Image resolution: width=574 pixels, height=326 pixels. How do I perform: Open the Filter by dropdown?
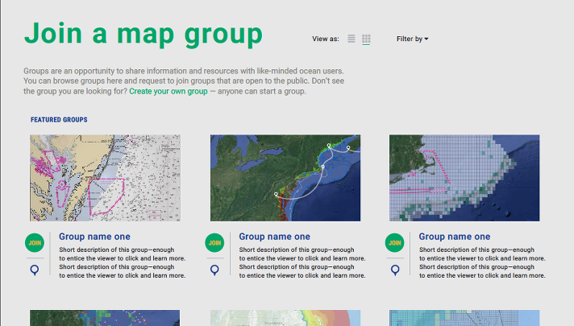[x=412, y=39]
